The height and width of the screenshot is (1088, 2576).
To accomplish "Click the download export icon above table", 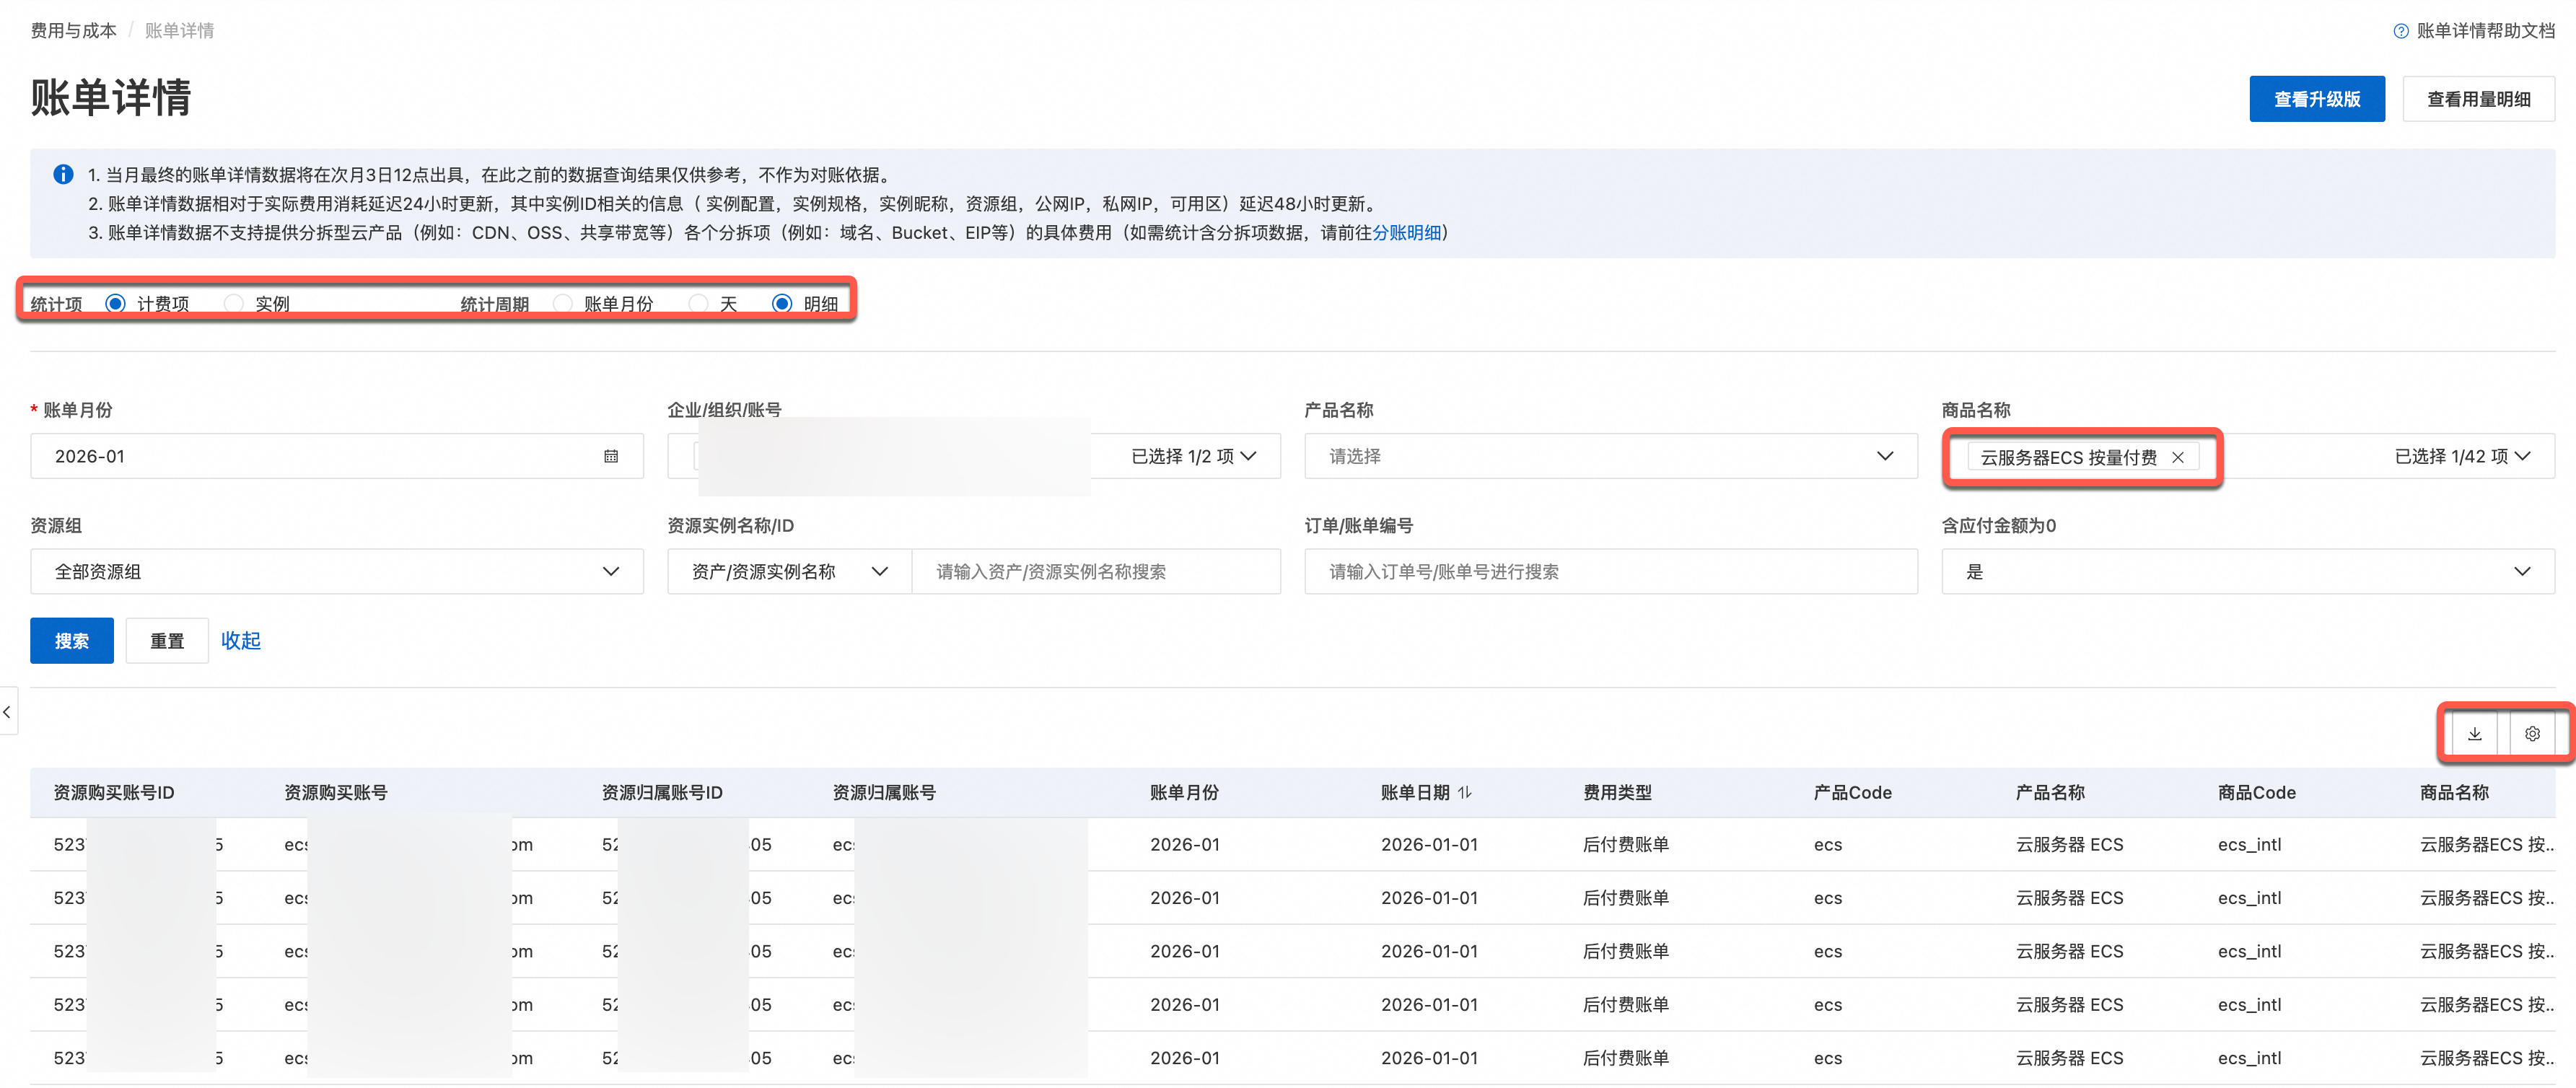I will pos(2474,734).
